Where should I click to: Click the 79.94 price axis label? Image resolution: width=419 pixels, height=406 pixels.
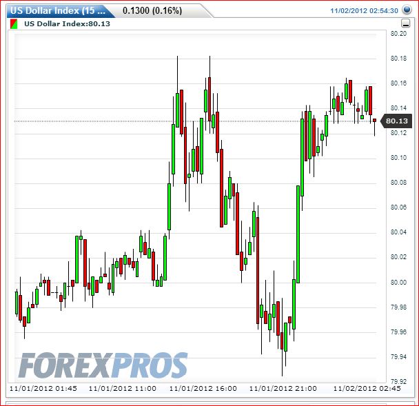[x=398, y=357]
